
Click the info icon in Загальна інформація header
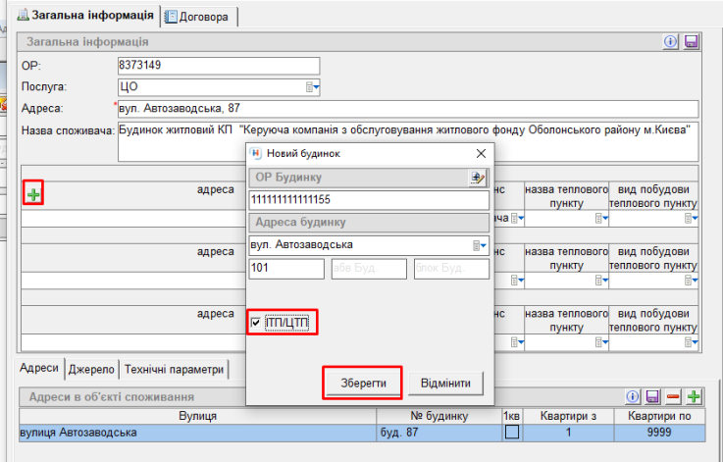(x=672, y=42)
